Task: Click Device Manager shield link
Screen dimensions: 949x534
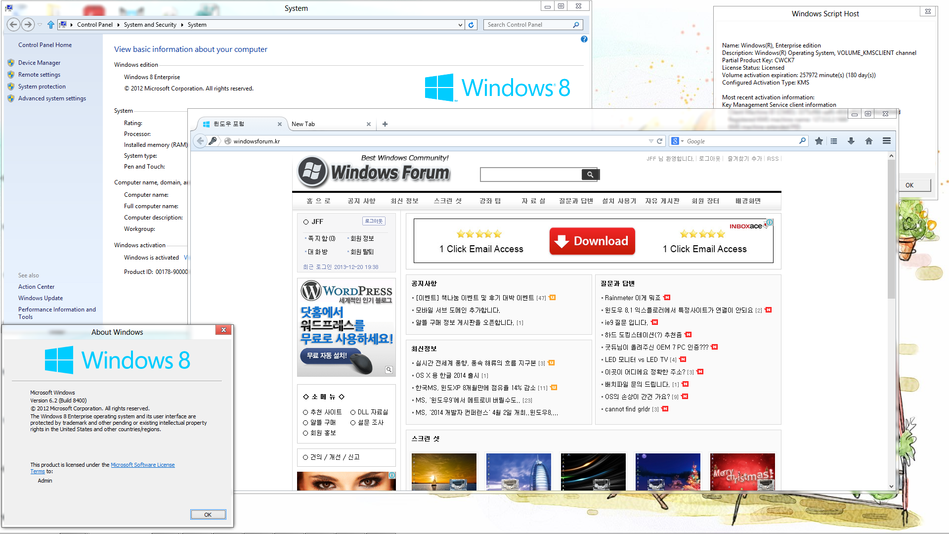Action: (x=39, y=63)
